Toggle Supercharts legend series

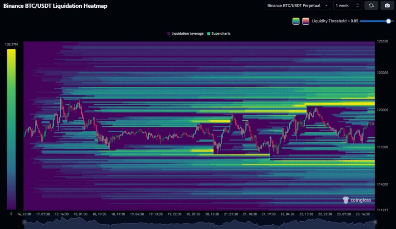219,34
